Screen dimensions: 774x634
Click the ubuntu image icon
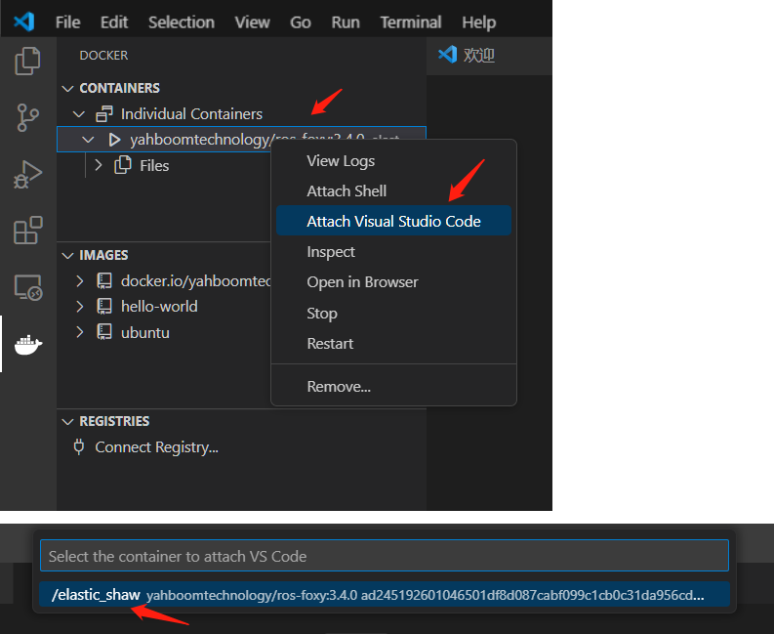(104, 332)
